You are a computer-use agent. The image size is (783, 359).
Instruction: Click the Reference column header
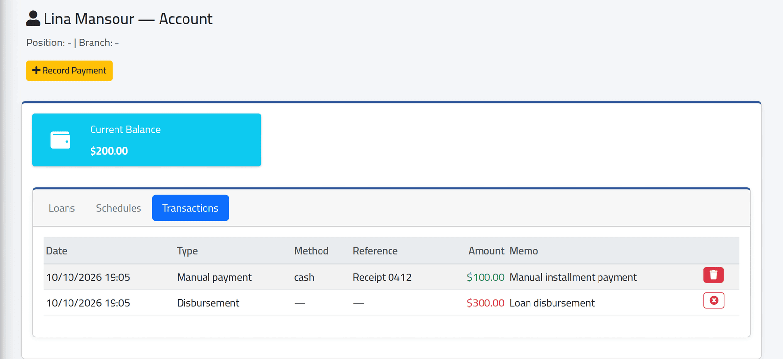[375, 251]
